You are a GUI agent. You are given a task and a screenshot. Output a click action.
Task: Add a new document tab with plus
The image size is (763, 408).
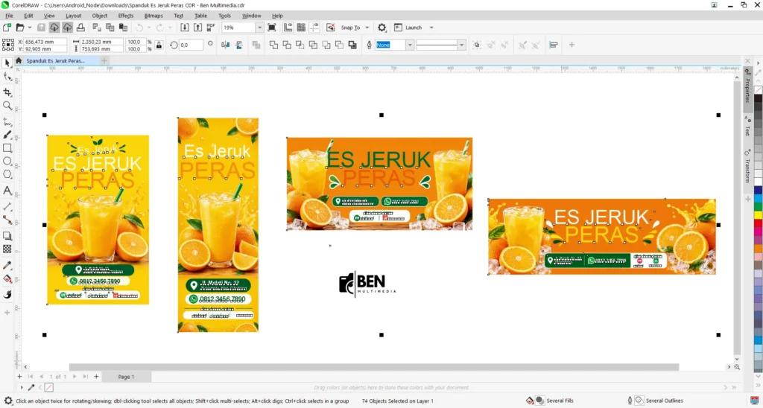coord(104,61)
